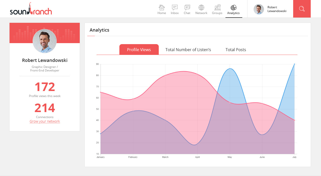The height and width of the screenshot is (176, 321).
Task: Open the Chat bubbles icon
Action: (x=187, y=8)
